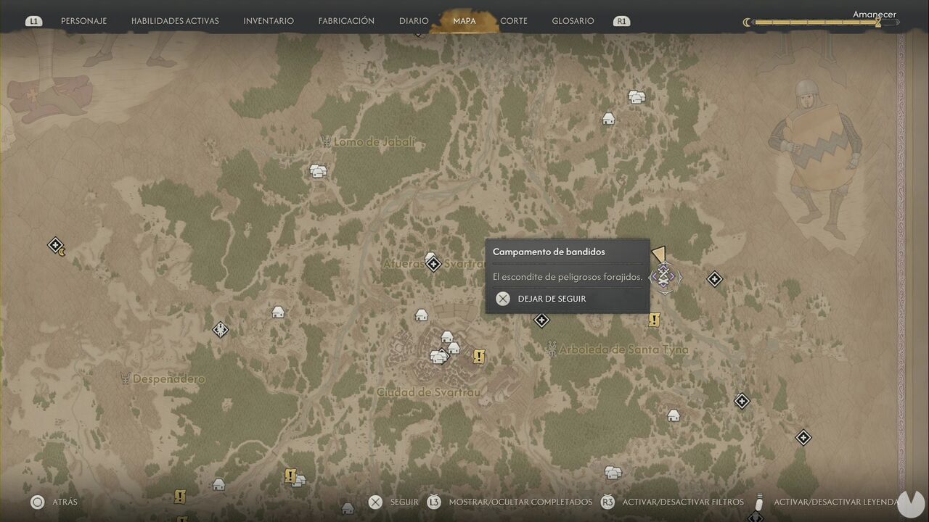Select the diamond marker with the crescent moon
Image resolution: width=929 pixels, height=522 pixels.
tap(56, 246)
